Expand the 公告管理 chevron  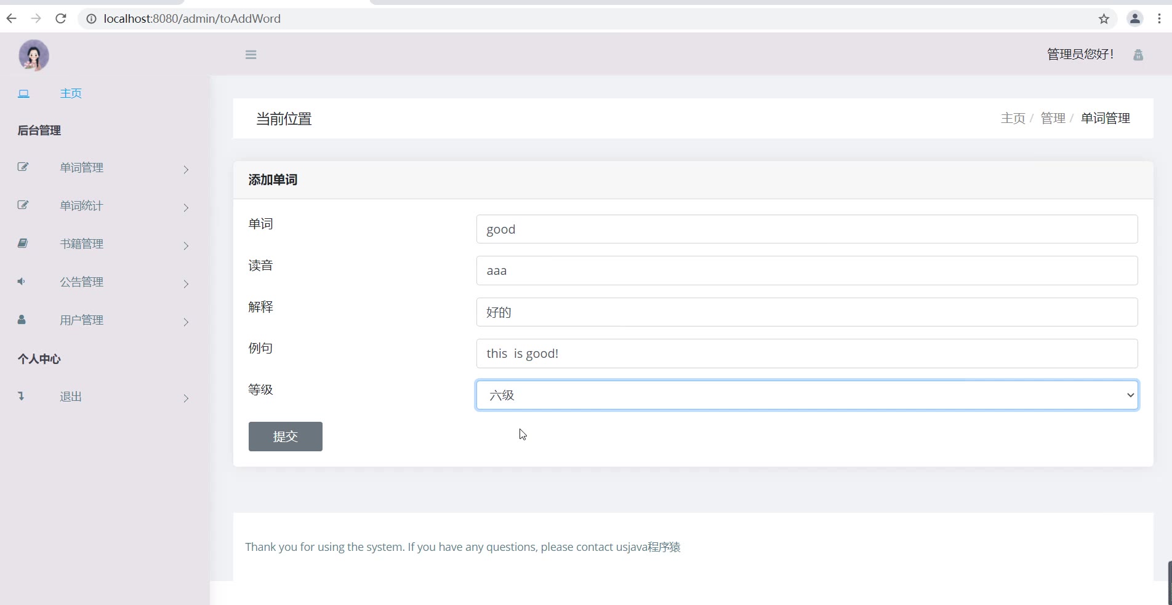tap(186, 284)
